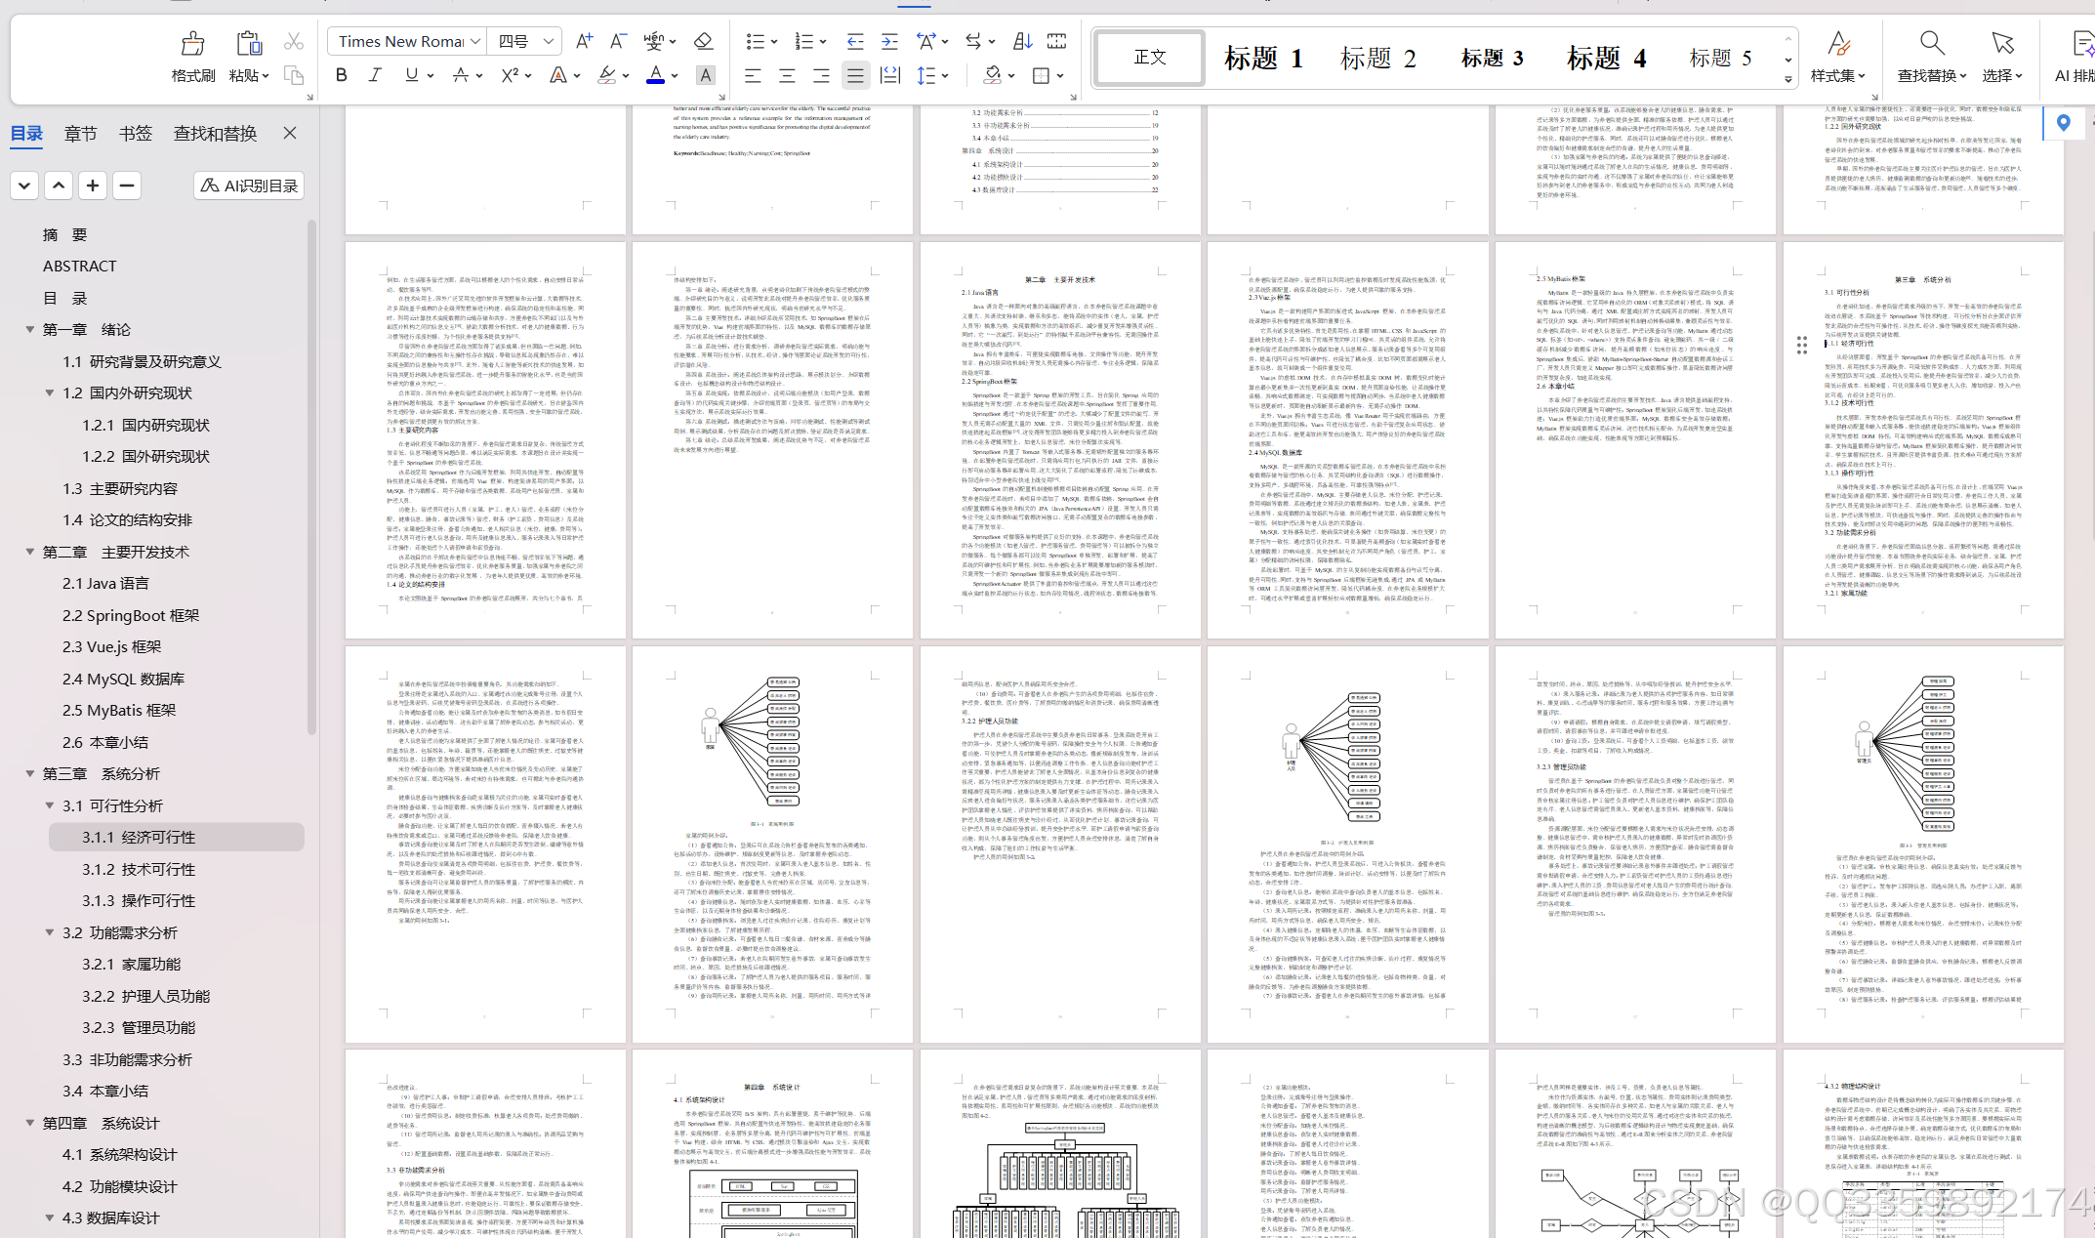This screenshot has width=2095, height=1238.
Task: Click the AI识别目录 button
Action: tap(249, 186)
